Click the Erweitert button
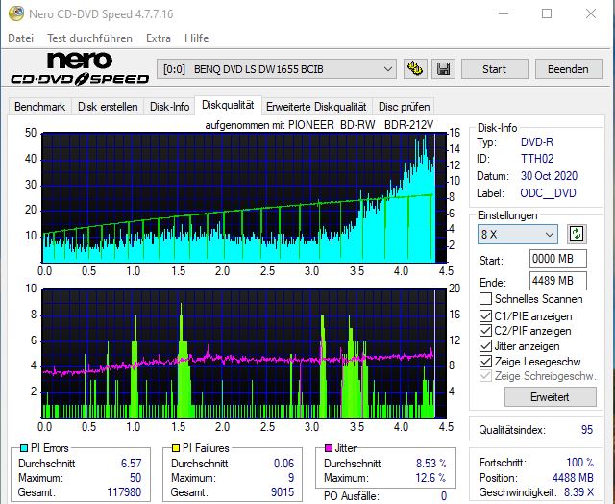 tap(536, 396)
